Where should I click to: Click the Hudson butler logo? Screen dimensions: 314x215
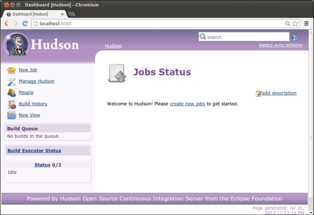pyautogui.click(x=16, y=45)
